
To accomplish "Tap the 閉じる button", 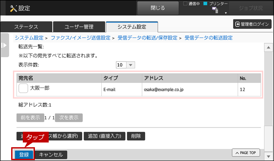I will [158, 8].
